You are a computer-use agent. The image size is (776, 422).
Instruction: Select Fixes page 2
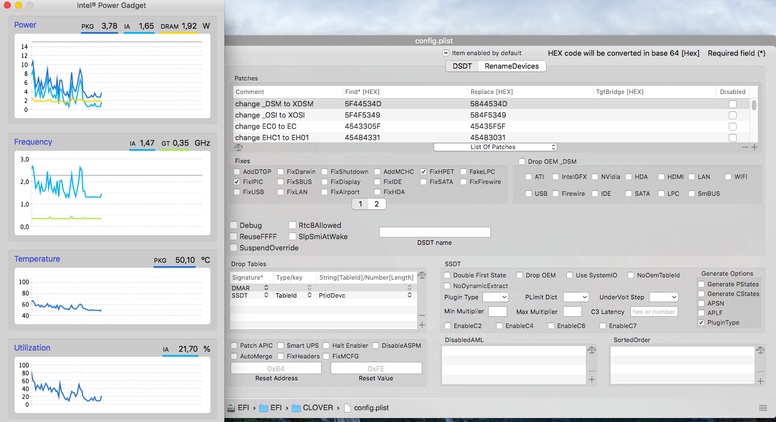(x=377, y=204)
